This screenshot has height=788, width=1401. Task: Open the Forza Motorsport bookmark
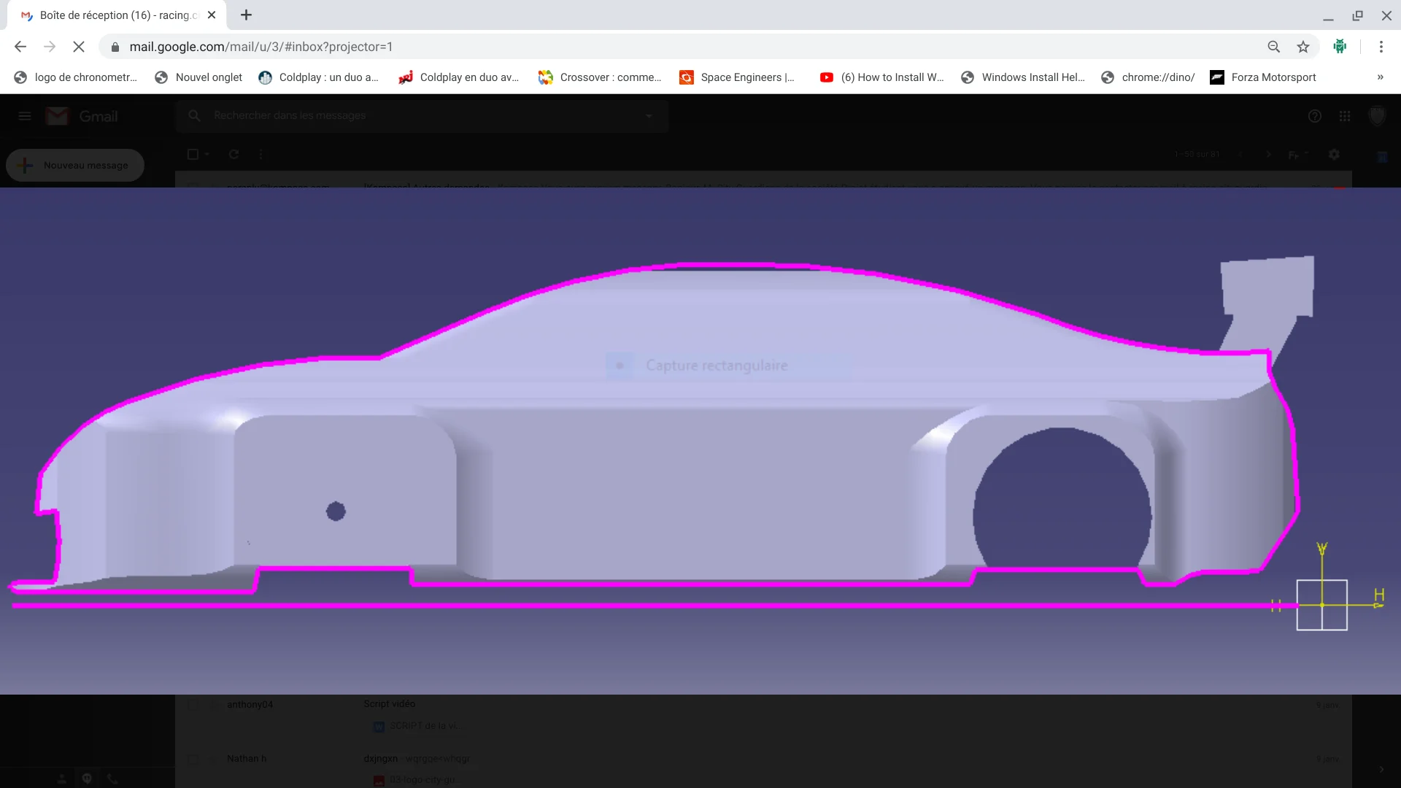1263,77
